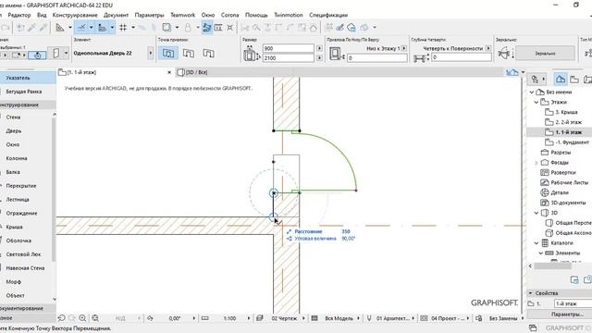The height and width of the screenshot is (333, 592).
Task: Collapse the Каталоги tree node
Action: click(x=536, y=243)
